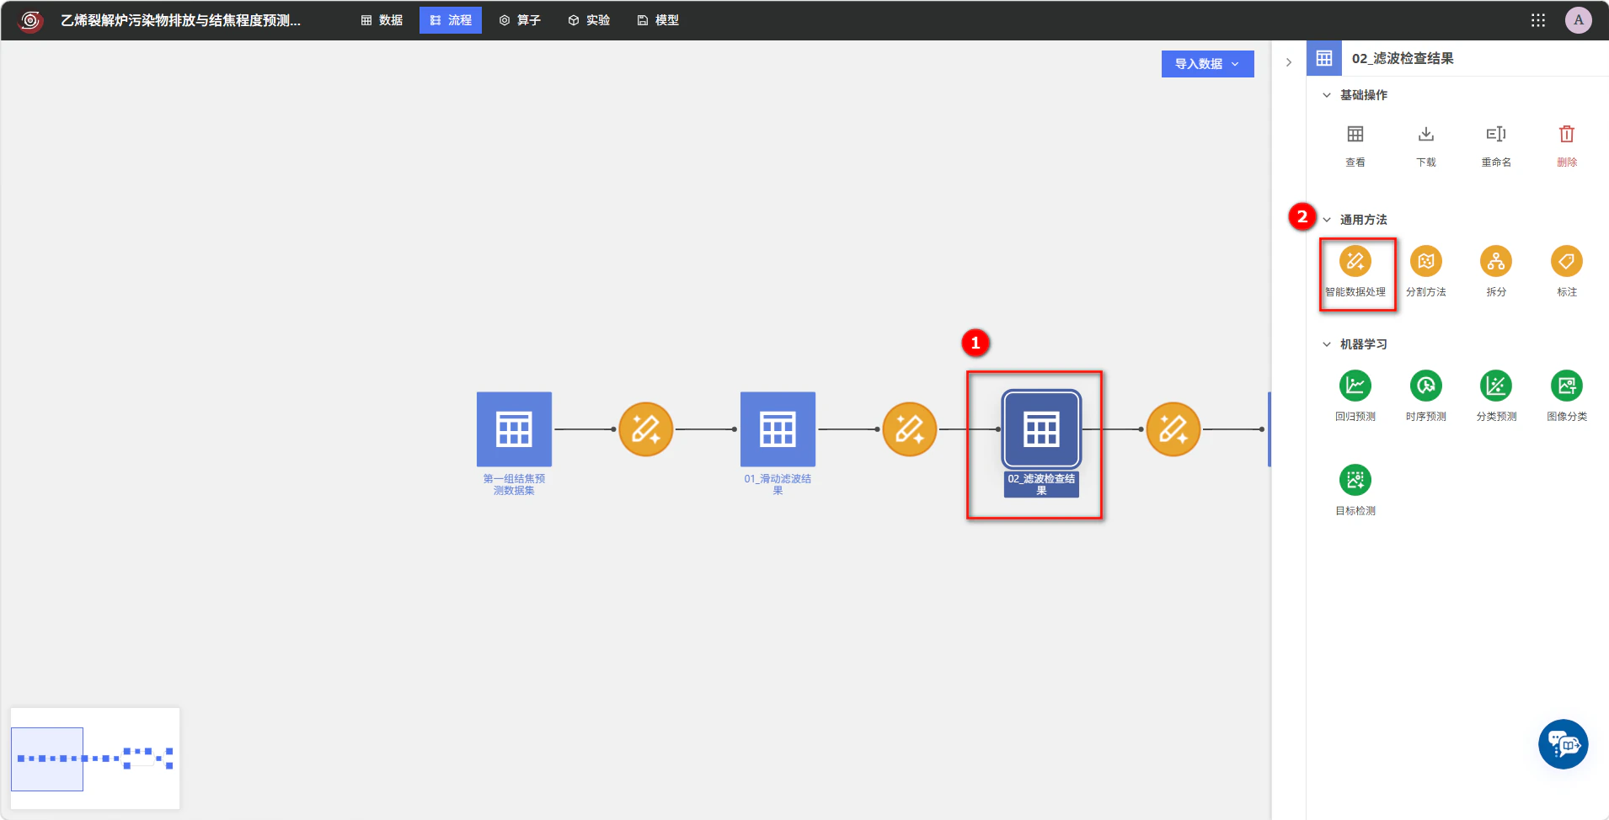Switch to the 算子 tab
The width and height of the screenshot is (1609, 820).
click(520, 20)
